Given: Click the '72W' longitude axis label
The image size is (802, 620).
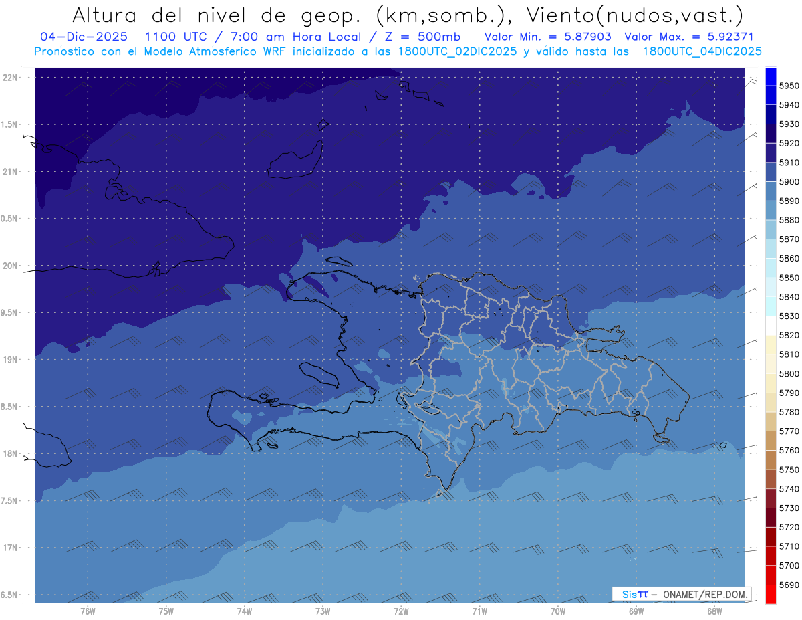Looking at the screenshot, I should 401,611.
